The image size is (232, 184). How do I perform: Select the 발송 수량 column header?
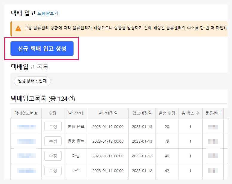coord(167,113)
